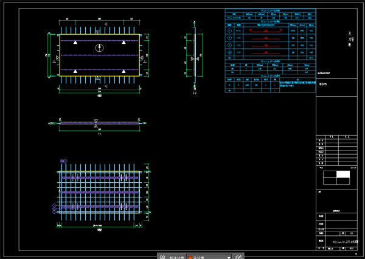Click the binoculars find icon in bottom toolbar
Viewport: 365px width, 259px height.
tap(162, 257)
